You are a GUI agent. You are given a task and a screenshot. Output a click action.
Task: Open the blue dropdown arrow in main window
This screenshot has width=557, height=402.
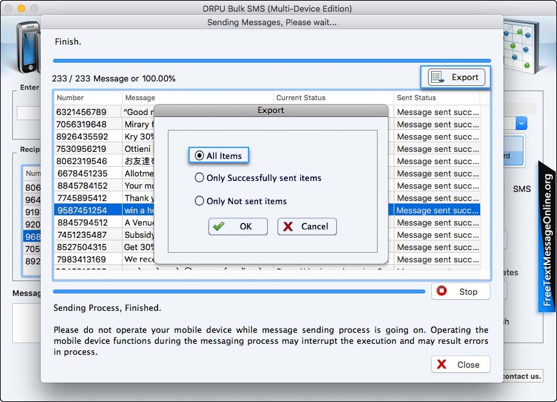[x=521, y=123]
